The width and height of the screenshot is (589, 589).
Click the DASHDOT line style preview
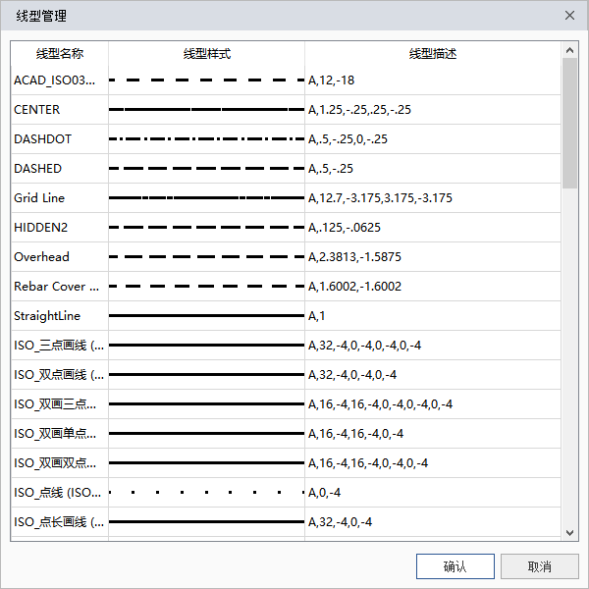click(206, 139)
